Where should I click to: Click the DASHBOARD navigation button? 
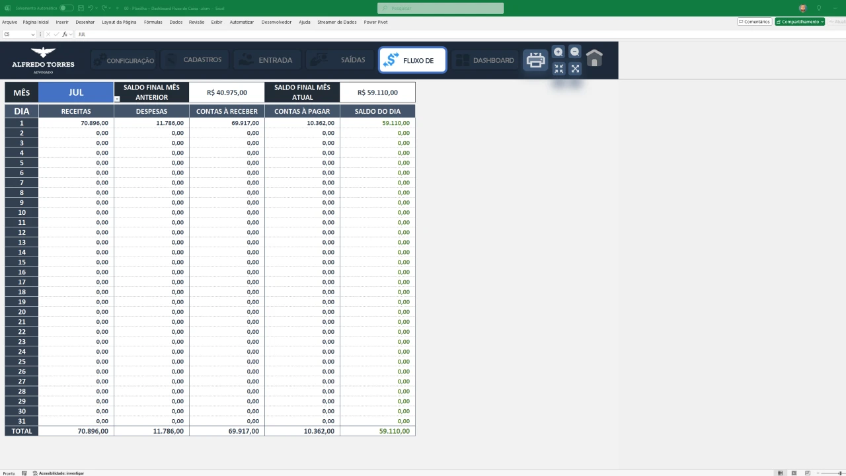click(x=485, y=60)
